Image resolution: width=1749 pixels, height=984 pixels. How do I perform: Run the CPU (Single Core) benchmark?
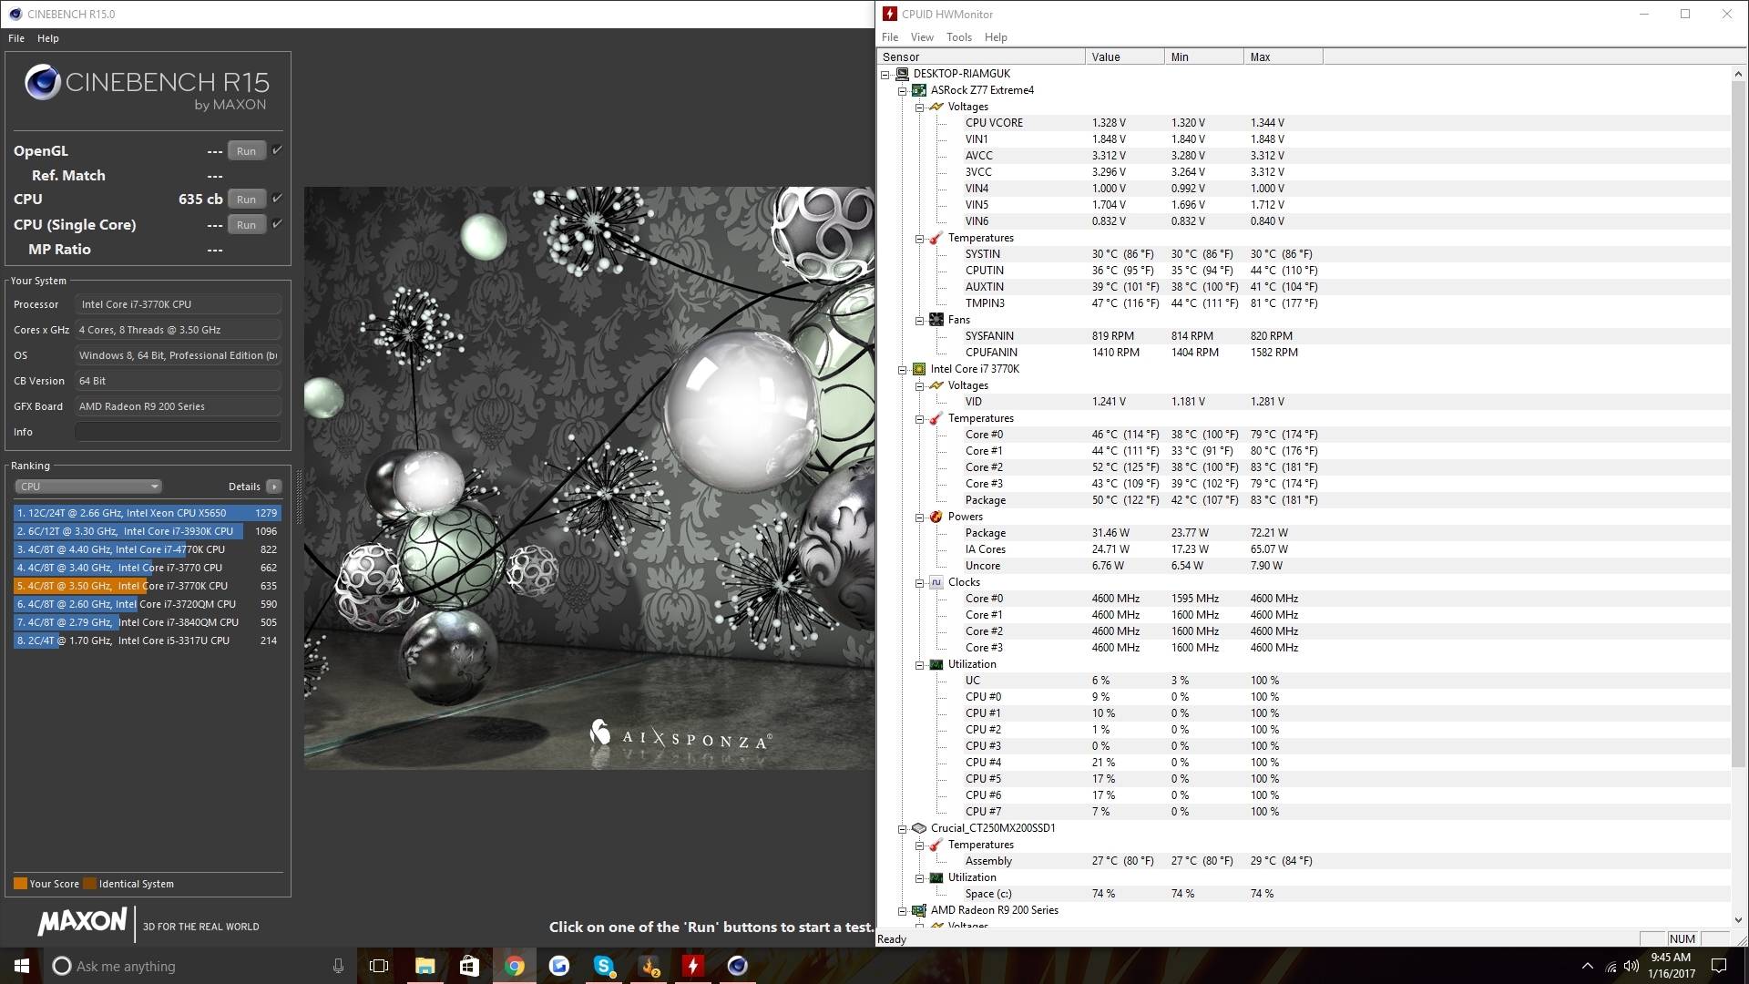(246, 225)
